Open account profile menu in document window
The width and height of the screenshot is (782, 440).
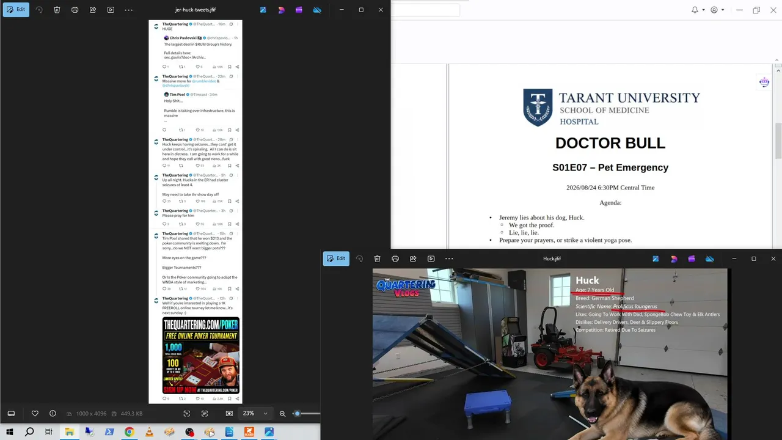pos(714,10)
